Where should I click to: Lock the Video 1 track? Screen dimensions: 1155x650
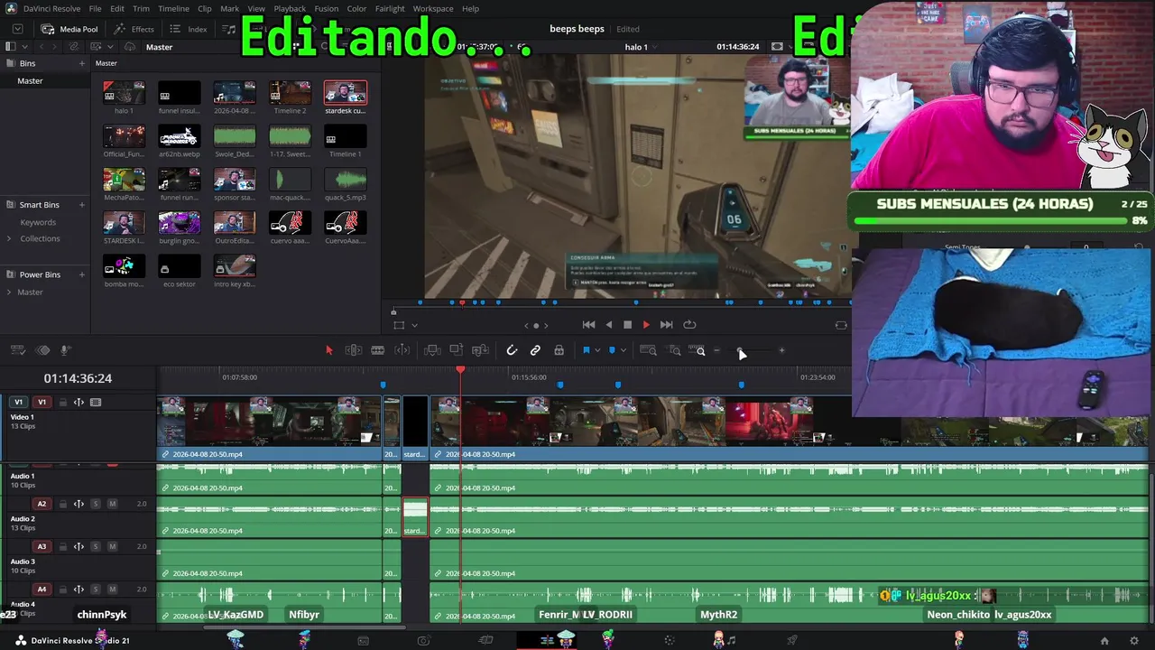[62, 403]
